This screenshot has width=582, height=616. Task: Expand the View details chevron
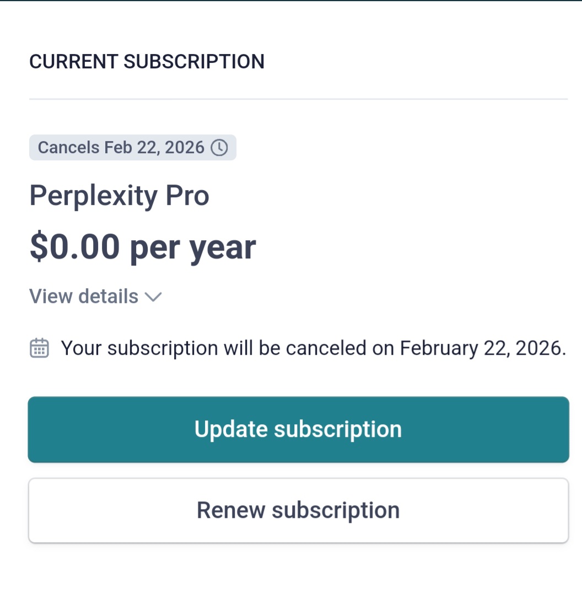click(153, 297)
